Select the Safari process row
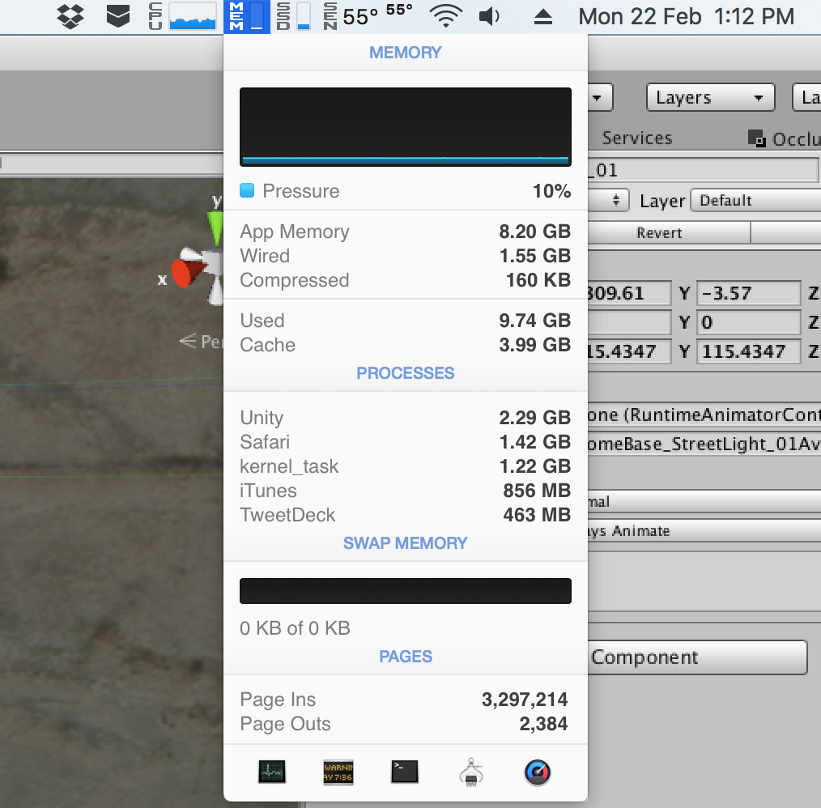 [x=406, y=442]
